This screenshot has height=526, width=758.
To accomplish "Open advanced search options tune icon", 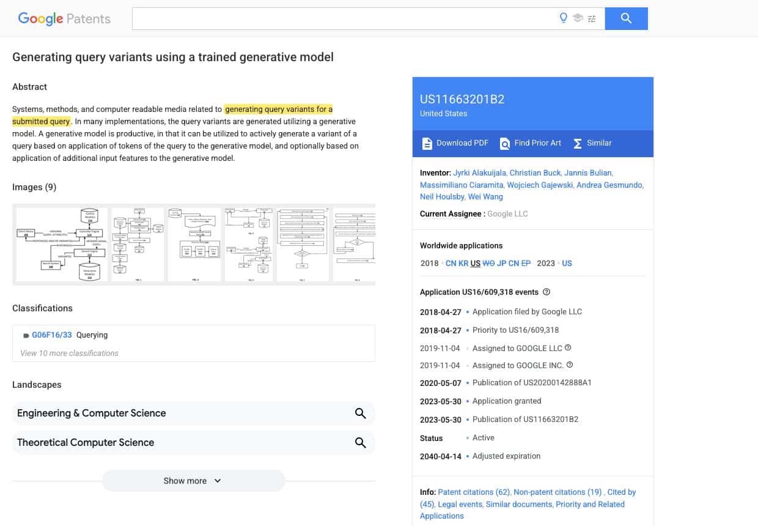I will tap(592, 18).
